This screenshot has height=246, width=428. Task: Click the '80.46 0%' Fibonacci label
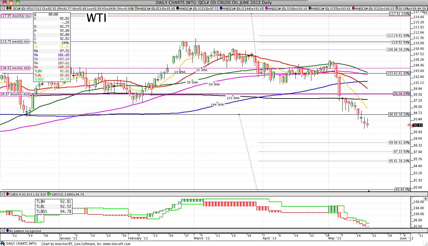coord(402,189)
